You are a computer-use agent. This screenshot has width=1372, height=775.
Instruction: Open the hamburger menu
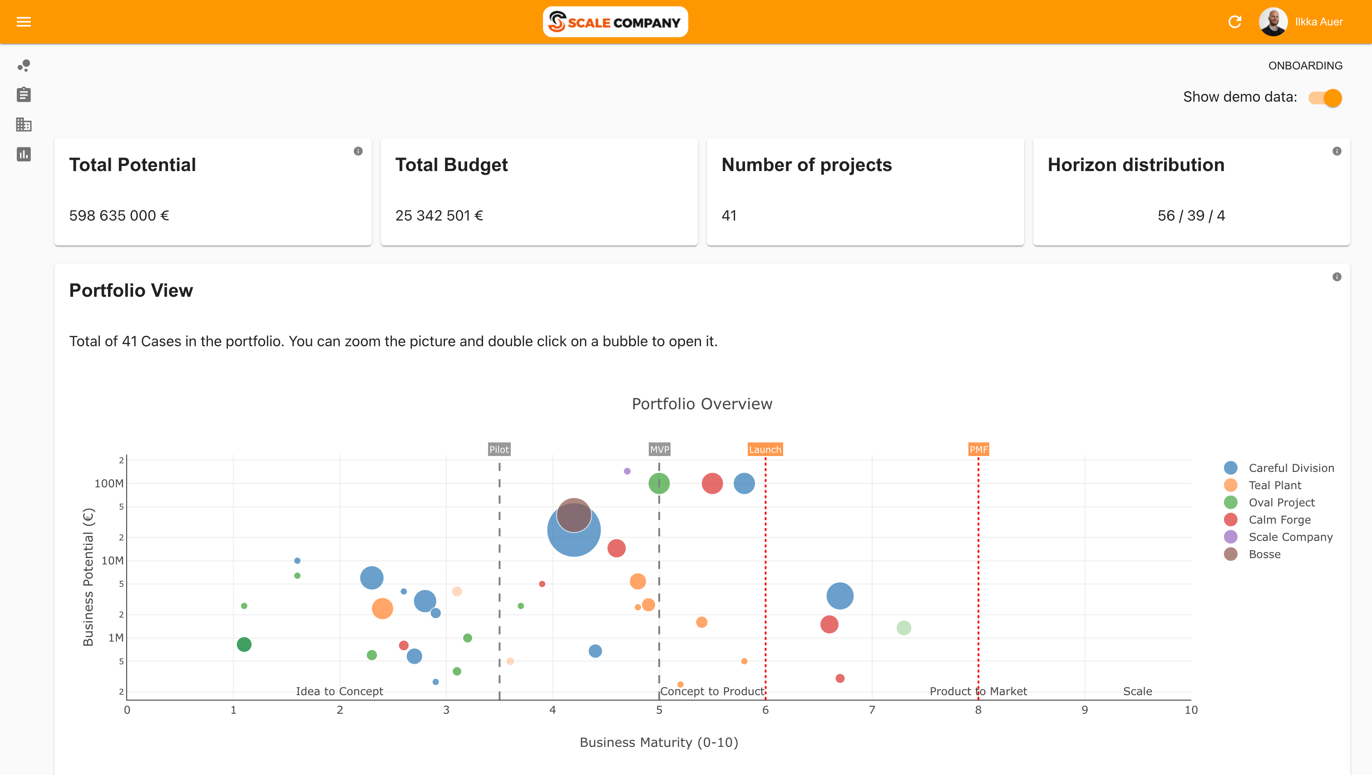point(24,22)
